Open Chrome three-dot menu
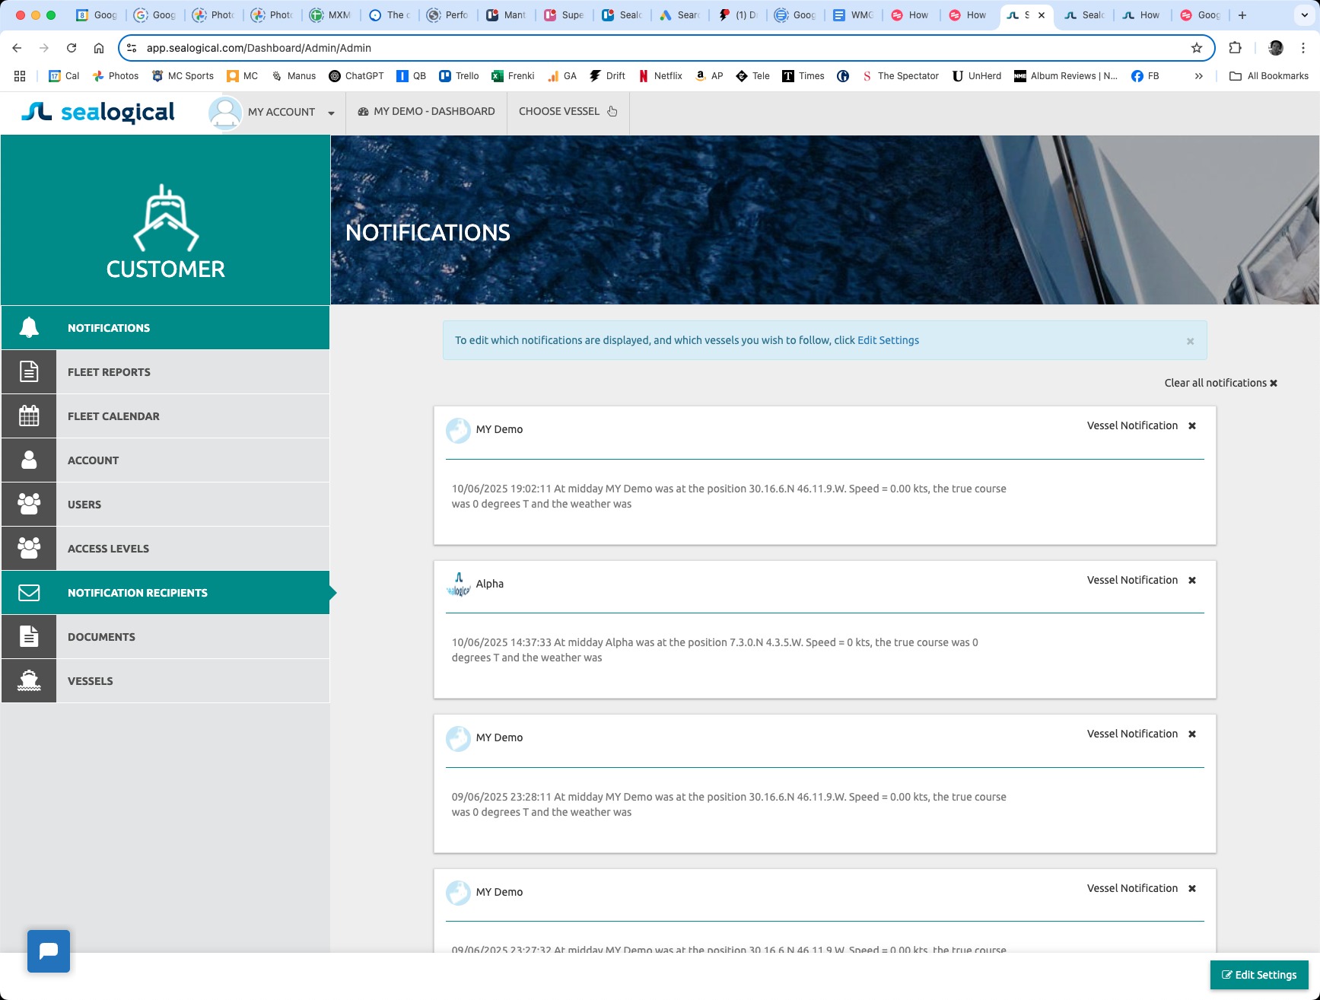 coord(1303,48)
